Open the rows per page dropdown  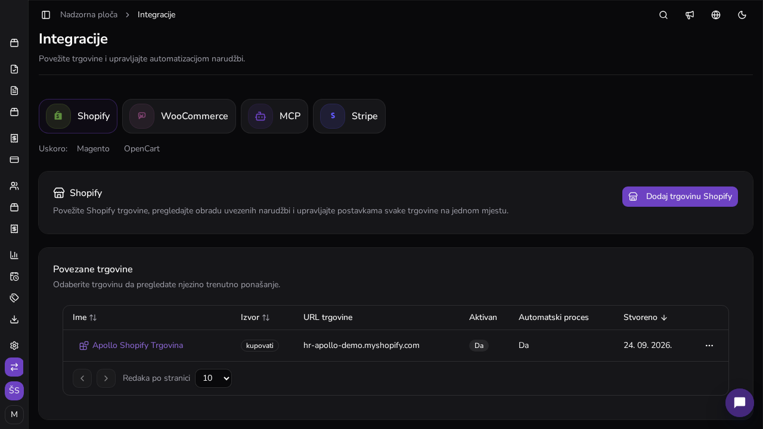point(213,378)
